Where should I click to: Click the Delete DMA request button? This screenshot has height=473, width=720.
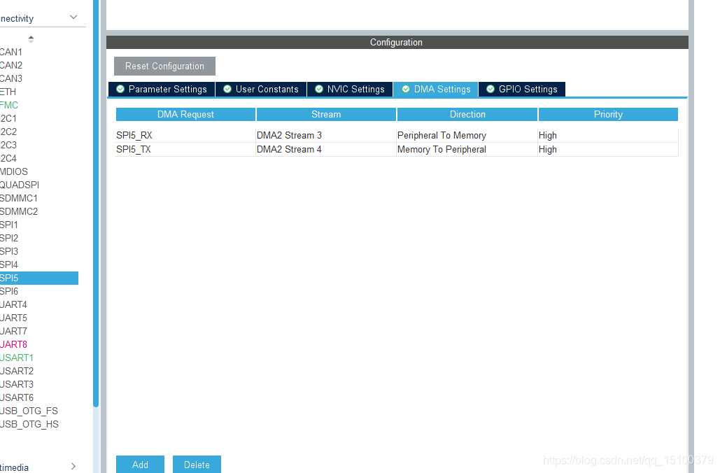click(197, 465)
